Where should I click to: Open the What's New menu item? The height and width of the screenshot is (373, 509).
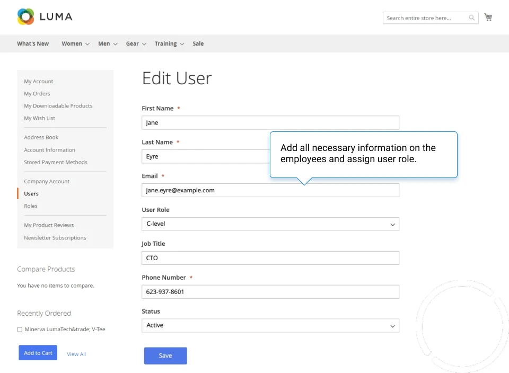[33, 44]
